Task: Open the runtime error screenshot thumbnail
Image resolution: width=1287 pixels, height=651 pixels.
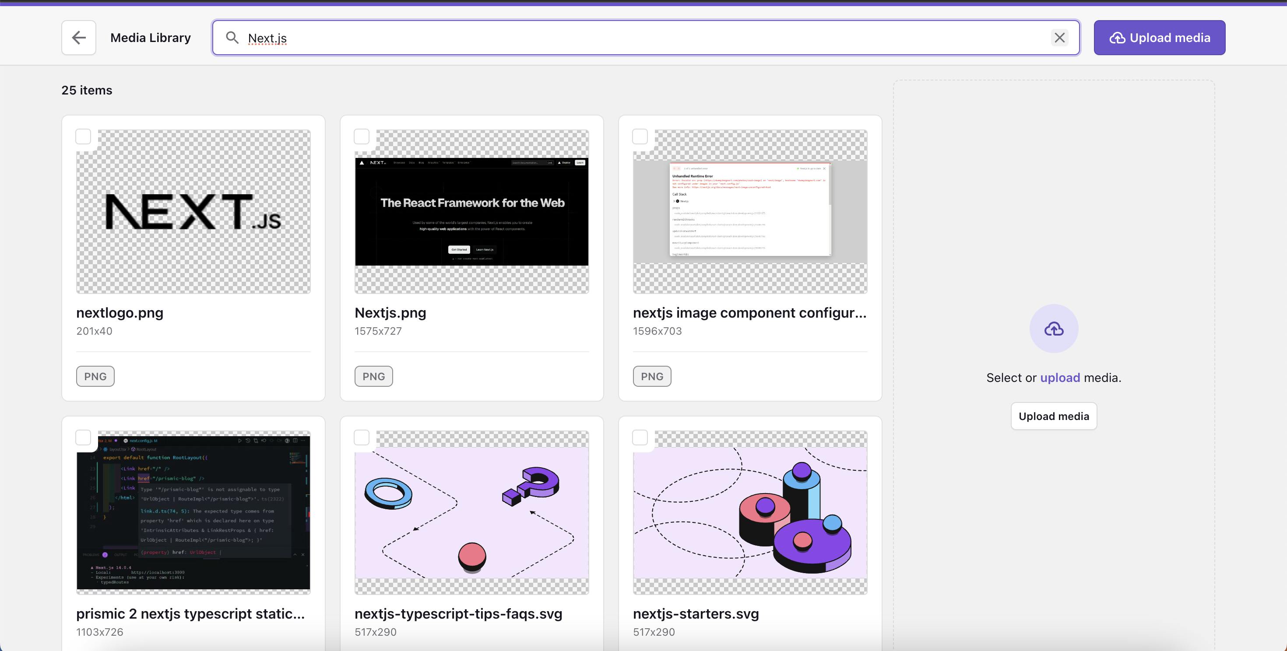Action: [x=750, y=212]
